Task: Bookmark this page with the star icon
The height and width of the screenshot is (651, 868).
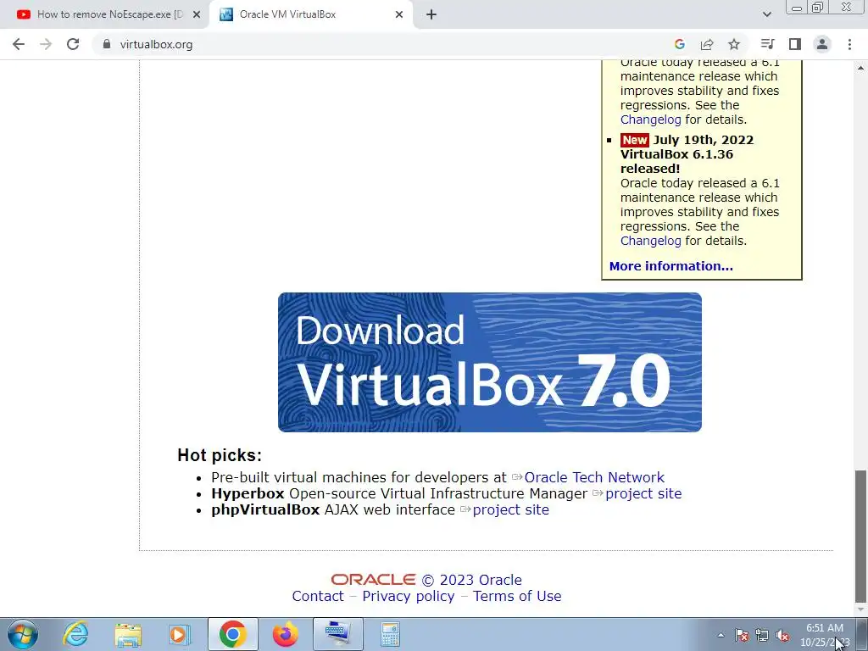Action: click(x=734, y=44)
